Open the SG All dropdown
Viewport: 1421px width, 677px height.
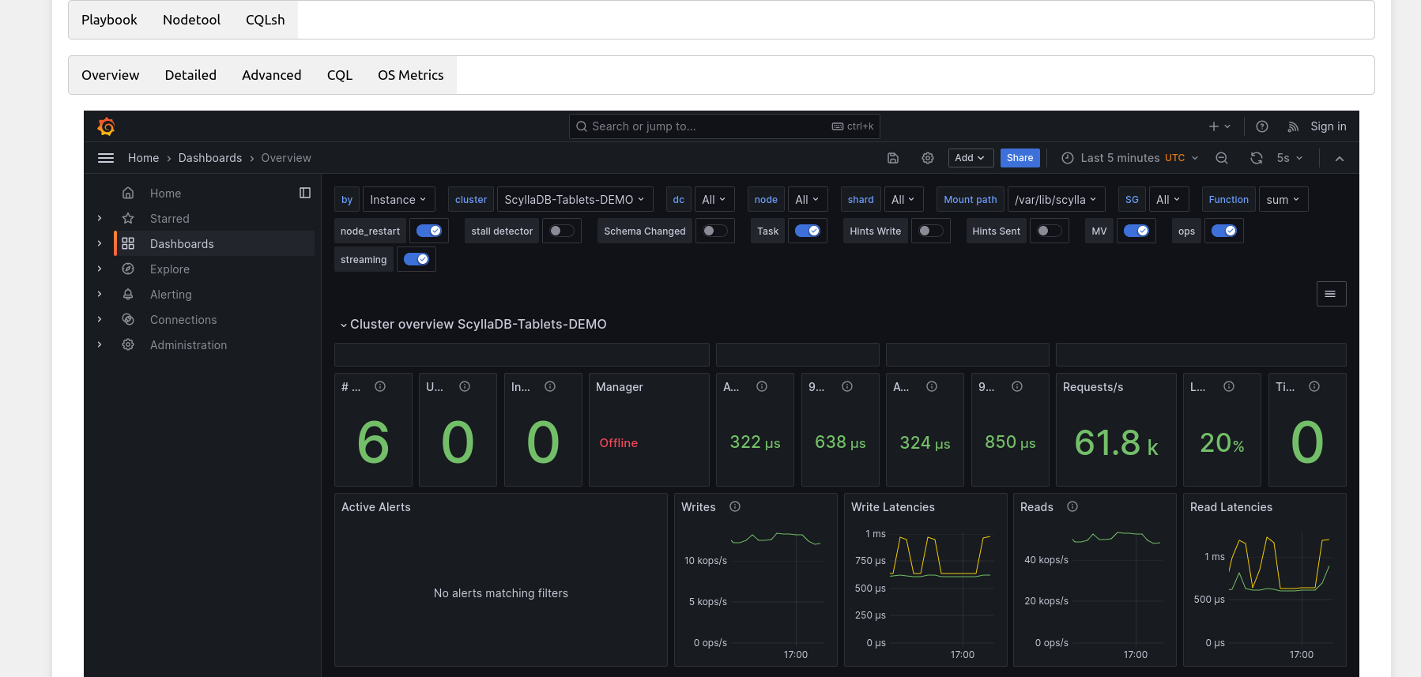[1168, 199]
